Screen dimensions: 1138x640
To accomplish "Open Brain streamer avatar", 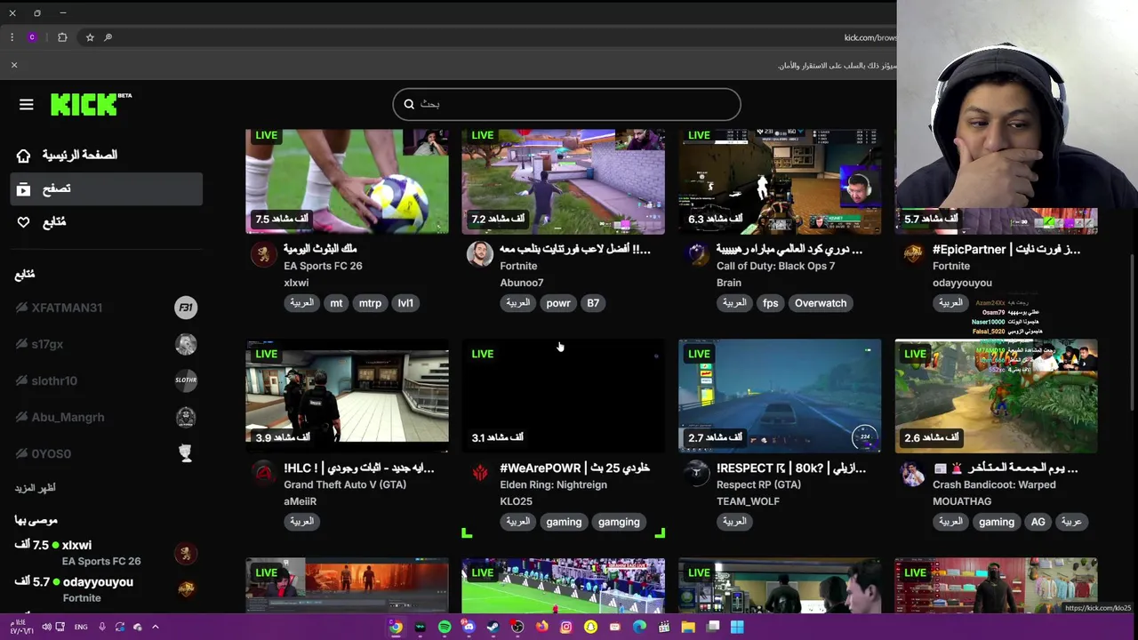I will tap(696, 254).
